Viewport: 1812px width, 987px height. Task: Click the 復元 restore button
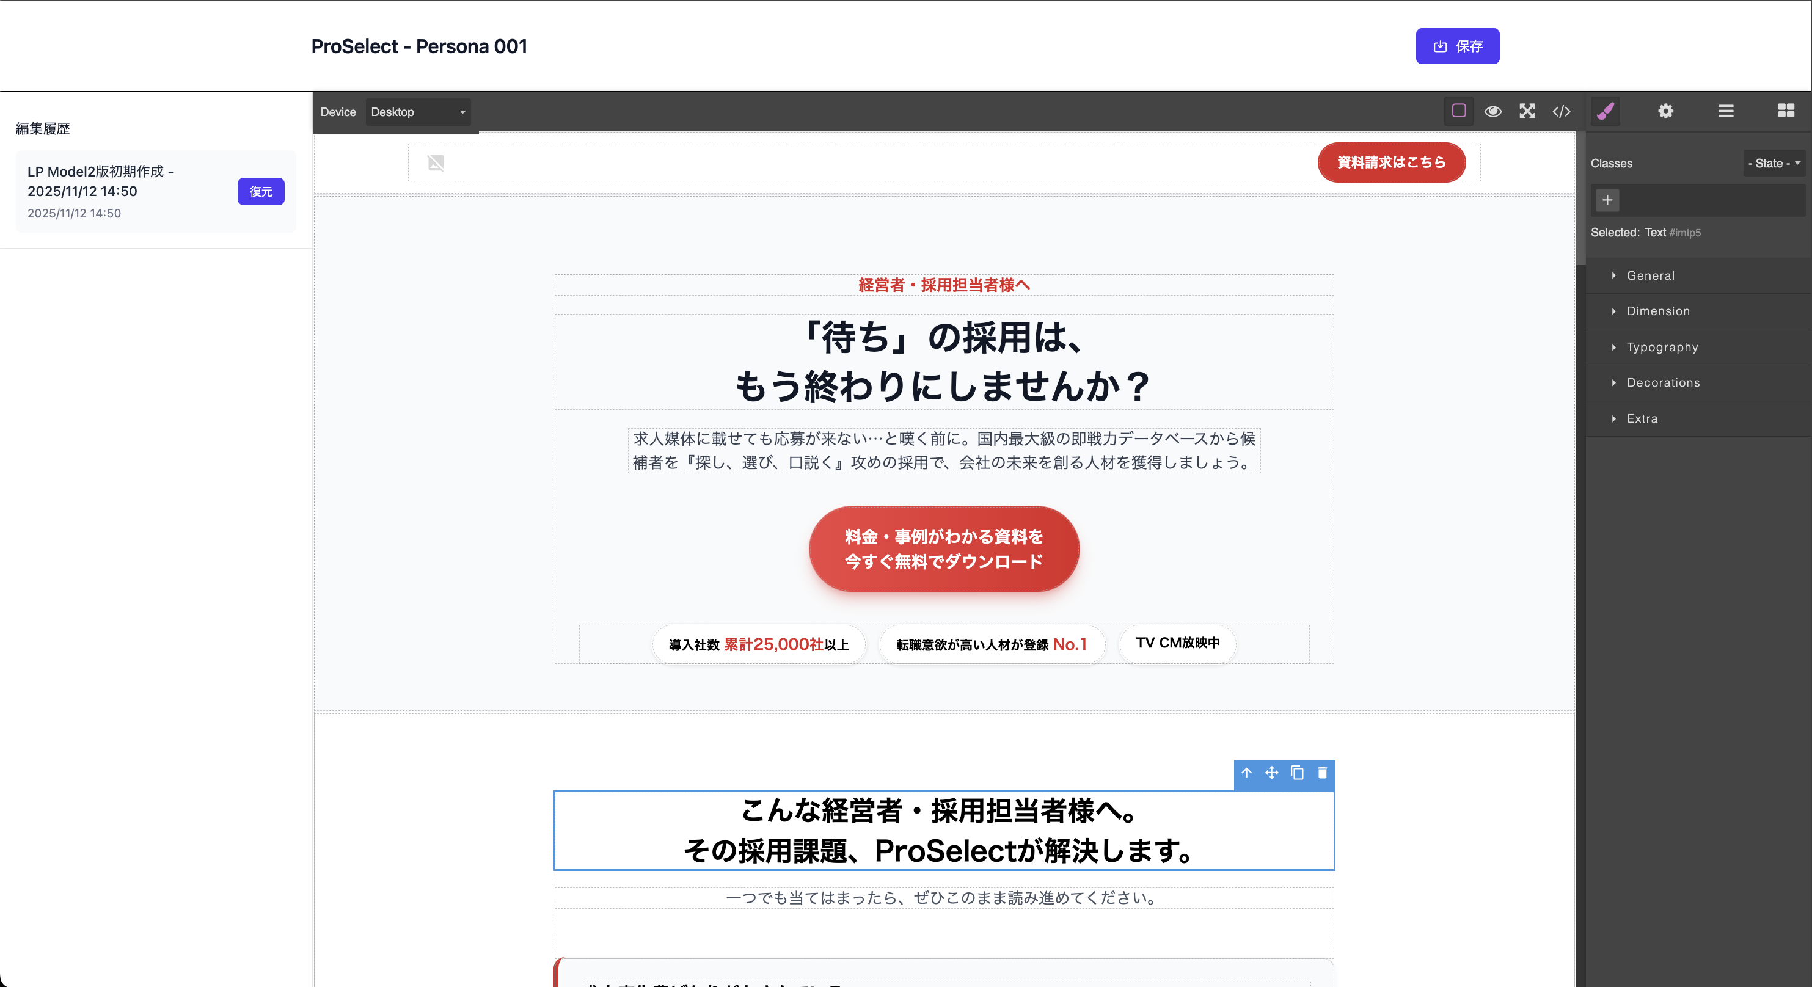pyautogui.click(x=260, y=191)
